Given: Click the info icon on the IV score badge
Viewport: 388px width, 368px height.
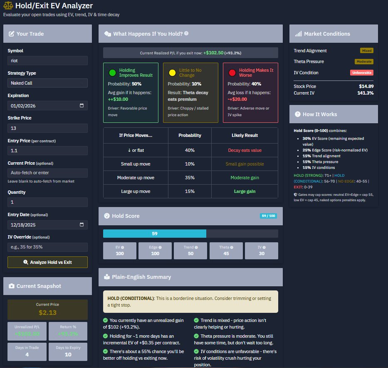Looking at the screenshot, I should [x=265, y=247].
